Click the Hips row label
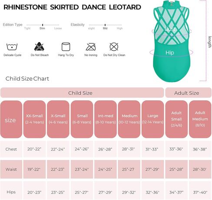212x200 pixels. point(11,192)
